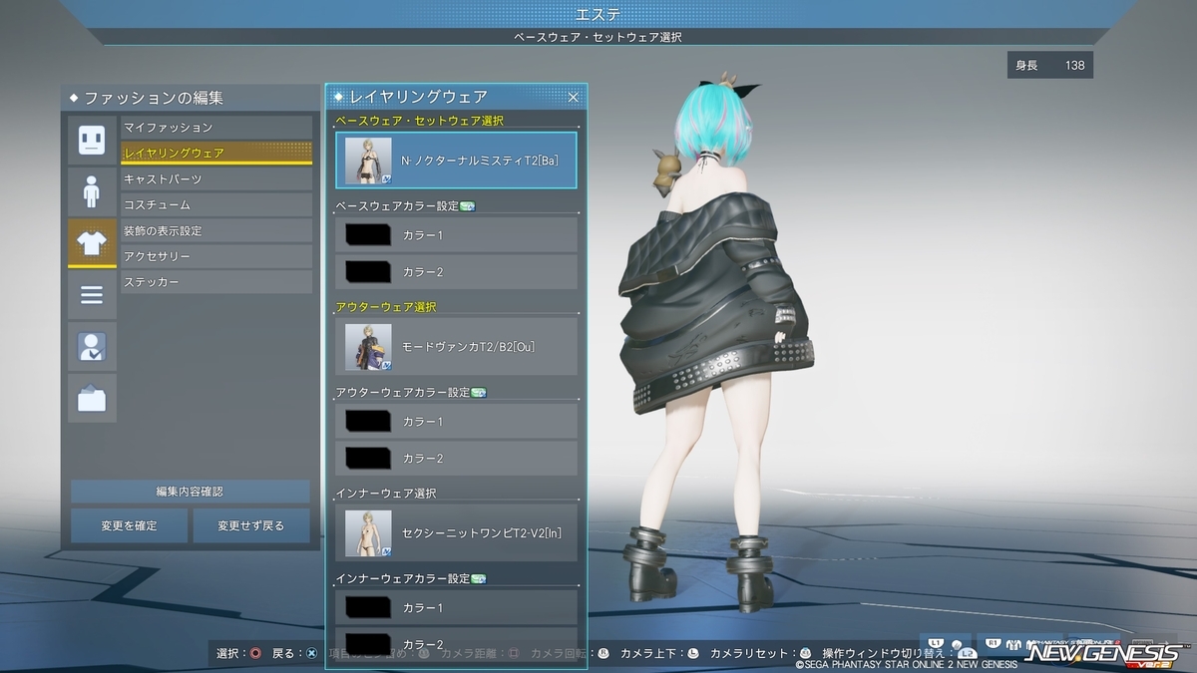Image resolution: width=1197 pixels, height=673 pixels.
Task: Confirm changes with 変更を確定
Action: coord(129,525)
